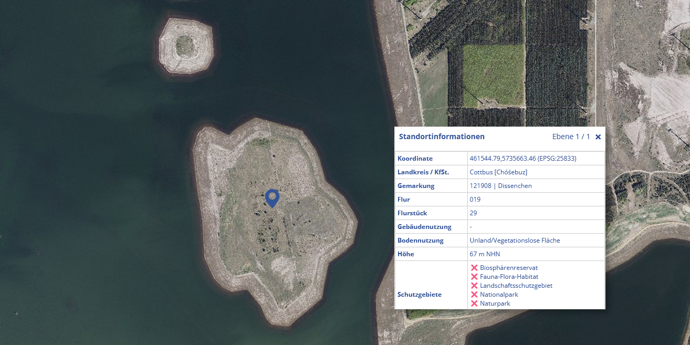Click the Flurstück value 29
This screenshot has width=690, height=345.
tap(474, 213)
